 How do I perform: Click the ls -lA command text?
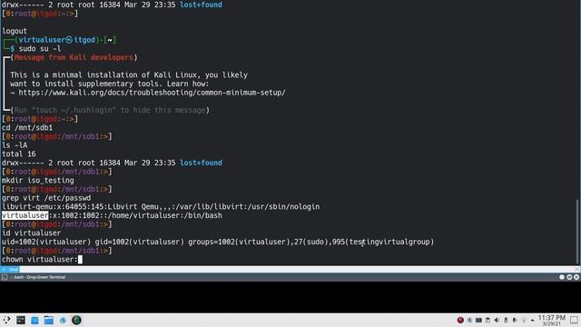15,145
